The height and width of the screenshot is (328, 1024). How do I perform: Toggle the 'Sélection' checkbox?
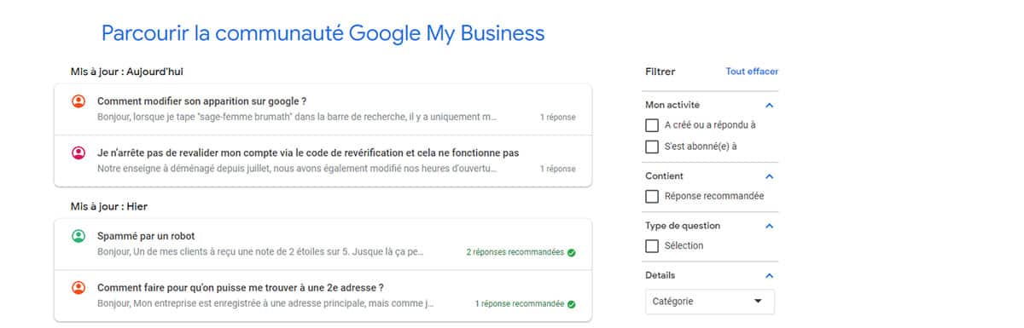coord(652,245)
